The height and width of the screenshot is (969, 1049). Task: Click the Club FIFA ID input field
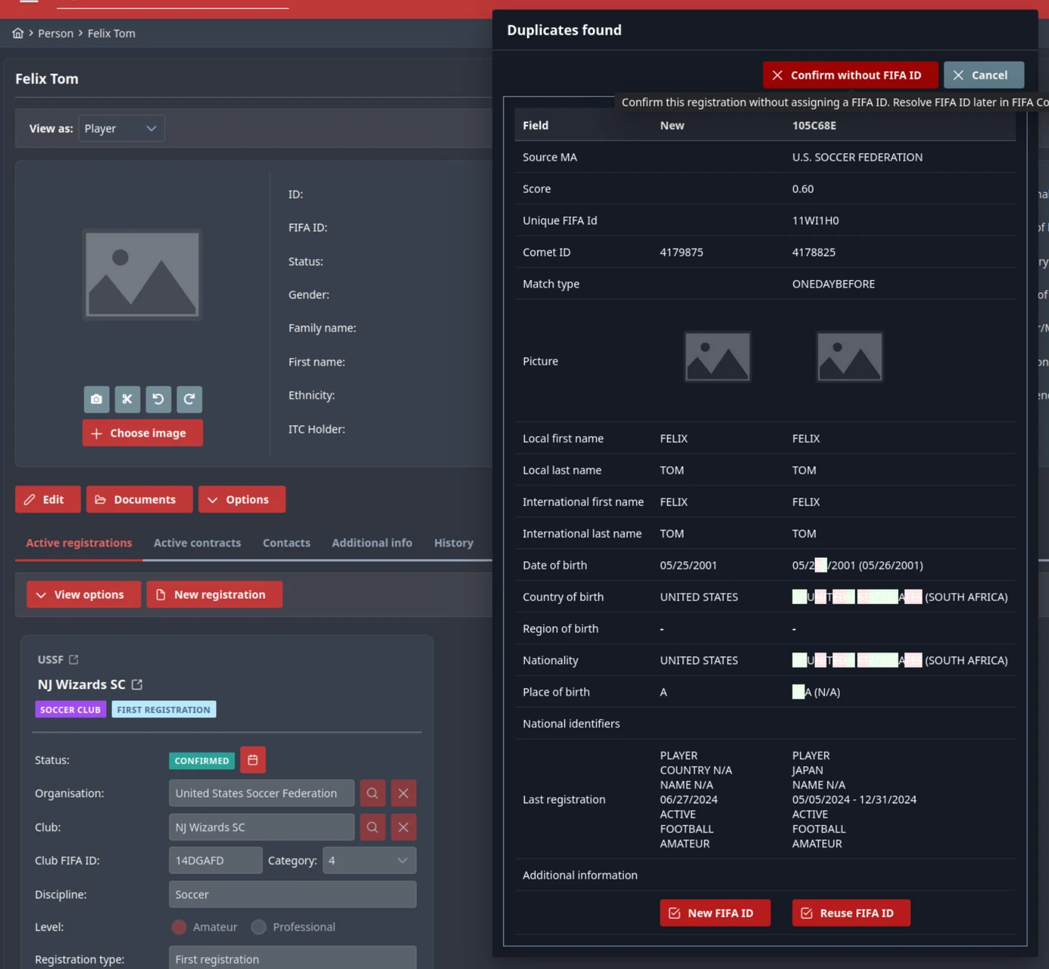tap(215, 861)
